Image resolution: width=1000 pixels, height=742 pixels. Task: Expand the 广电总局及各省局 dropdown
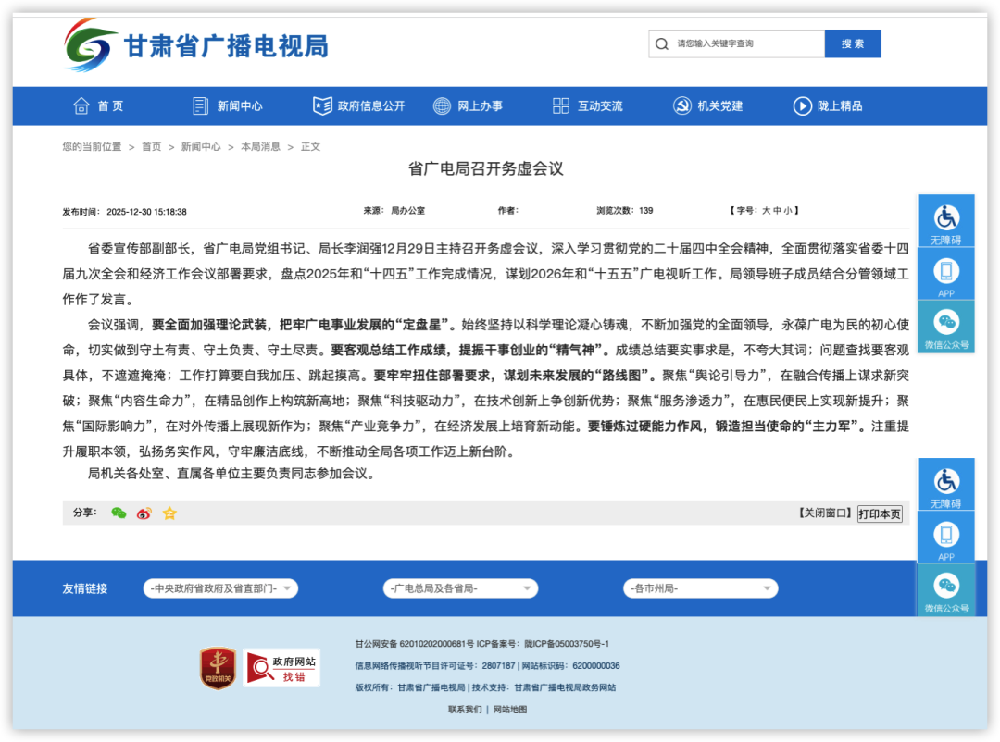click(x=460, y=587)
